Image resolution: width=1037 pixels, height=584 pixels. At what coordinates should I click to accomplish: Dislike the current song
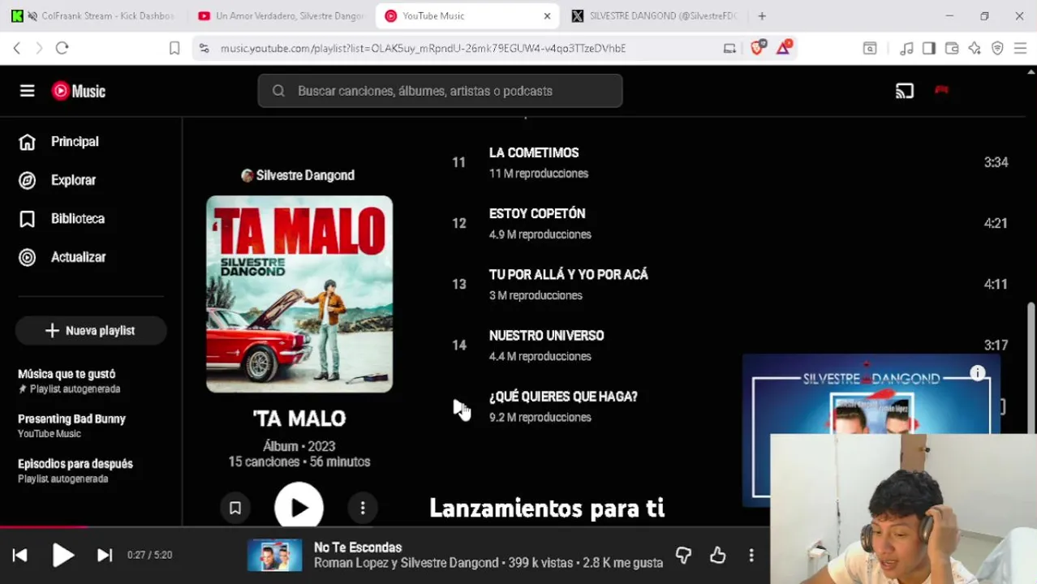[684, 556]
